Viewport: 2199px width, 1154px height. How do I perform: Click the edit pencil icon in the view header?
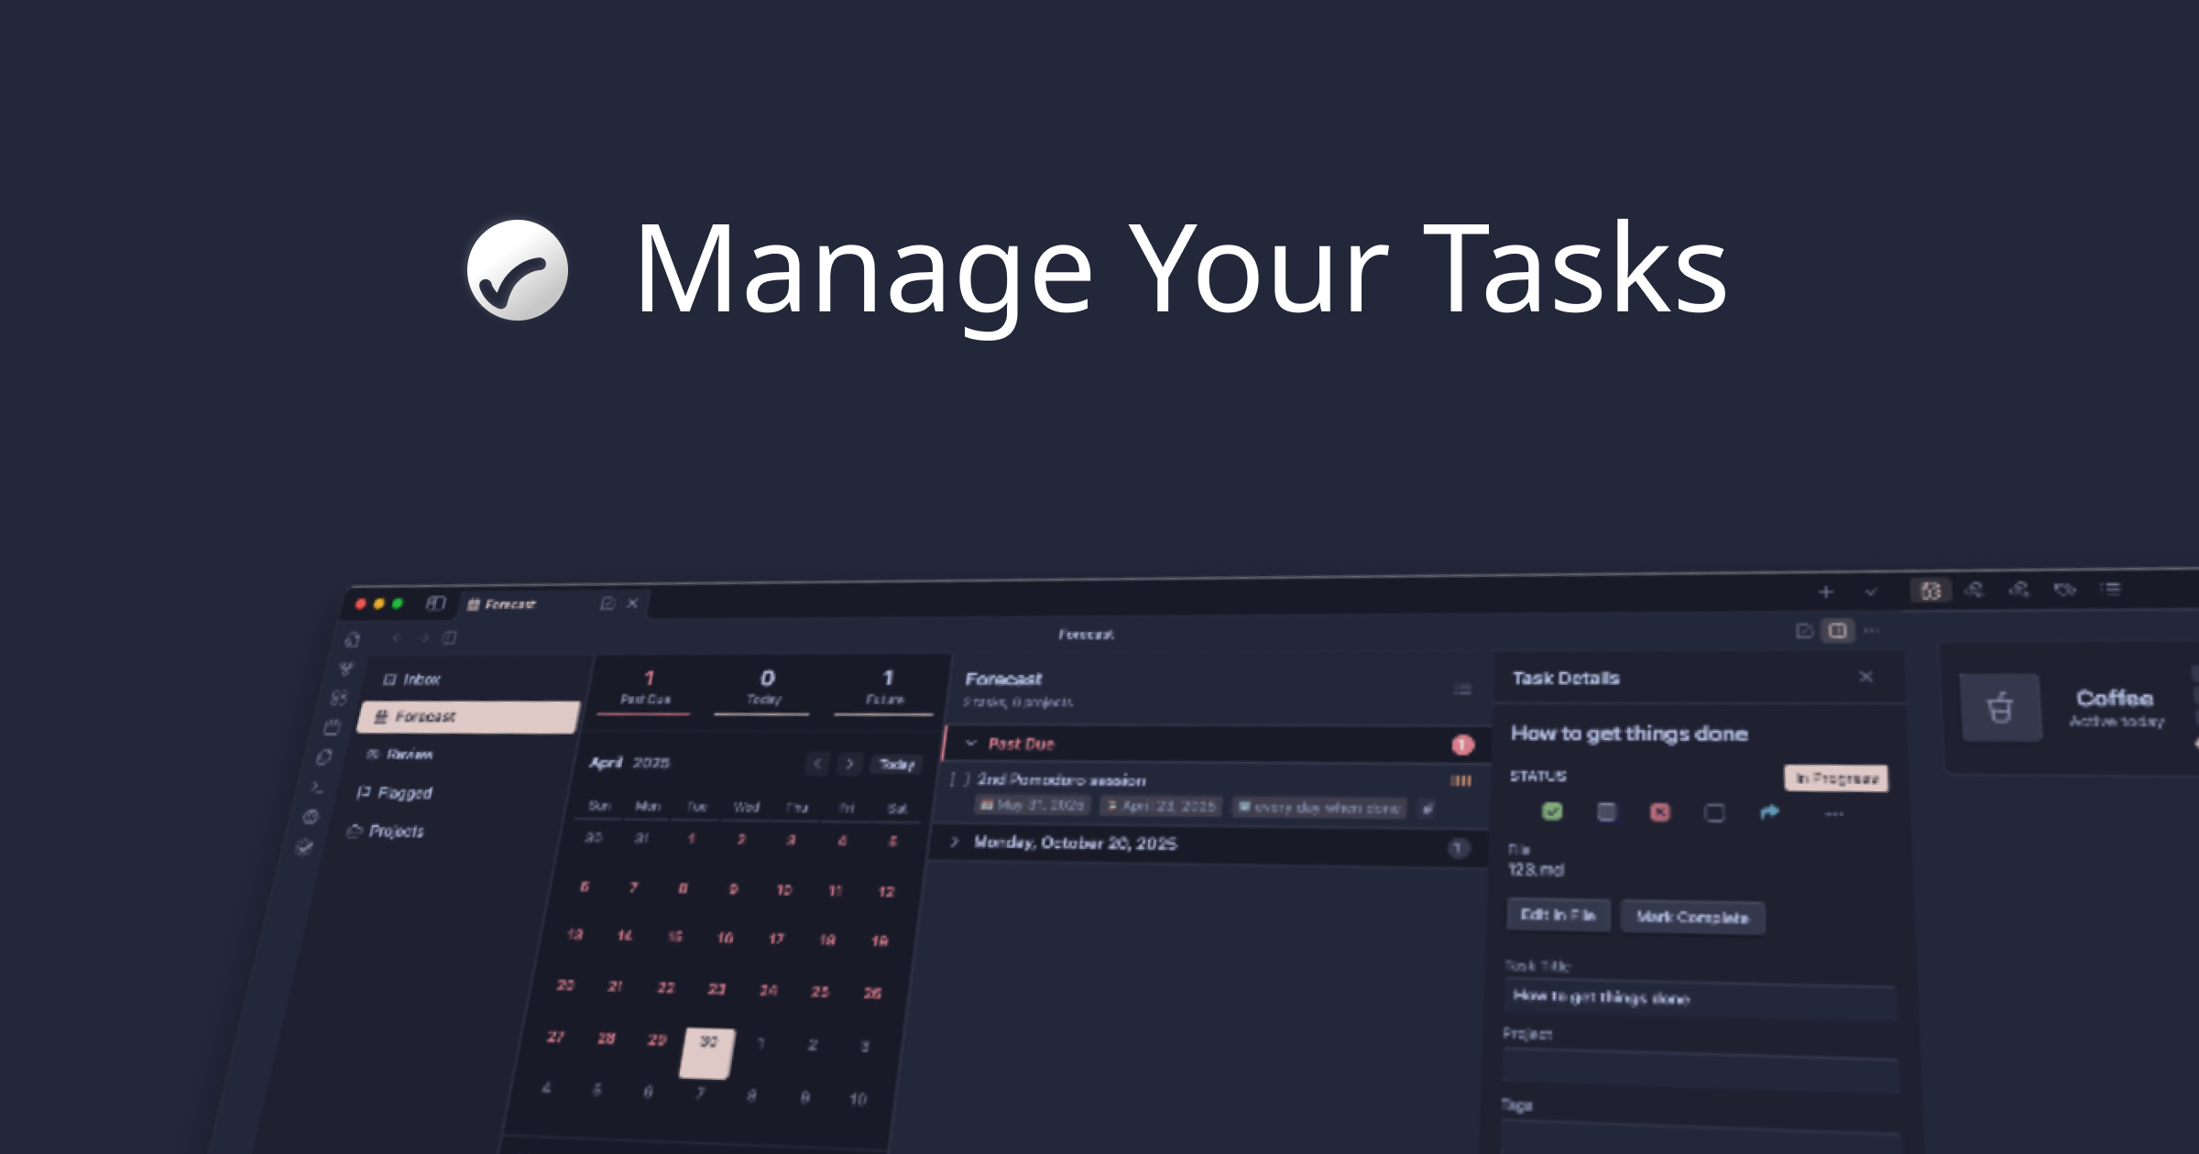tap(1804, 630)
